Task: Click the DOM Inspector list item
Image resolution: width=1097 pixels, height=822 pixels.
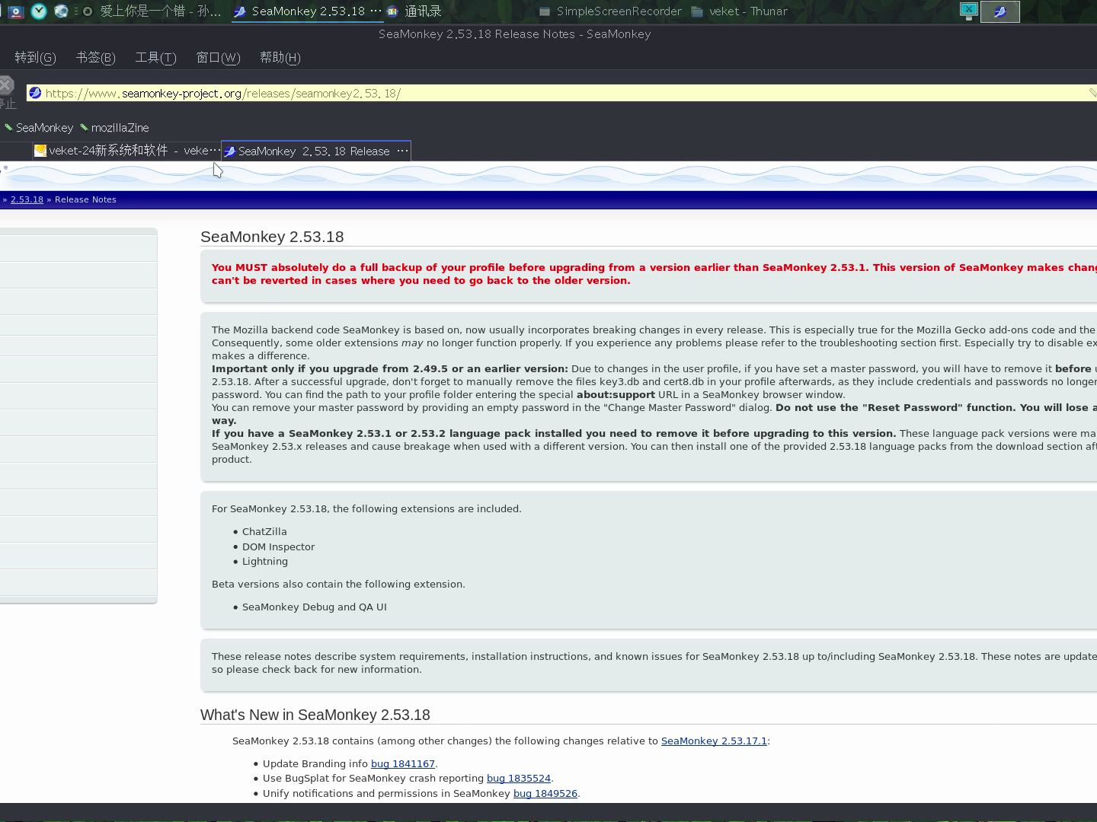Action: coord(278,547)
